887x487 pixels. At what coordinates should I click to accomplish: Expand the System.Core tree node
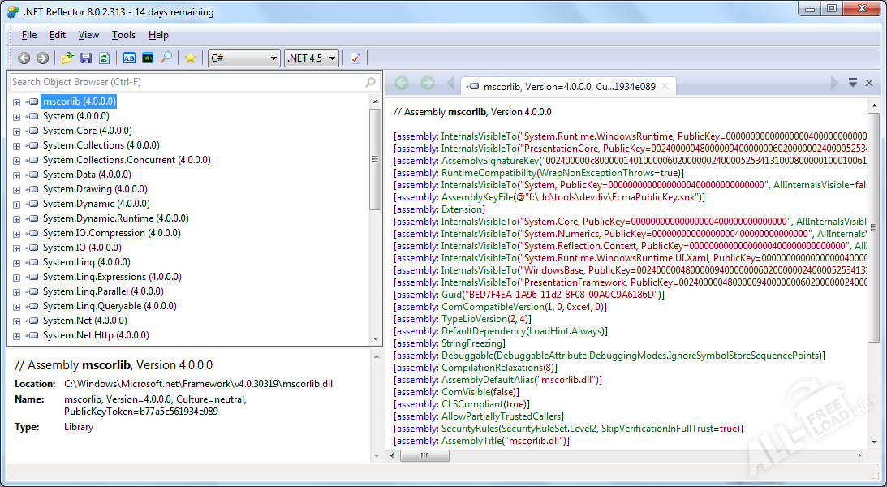click(x=16, y=131)
